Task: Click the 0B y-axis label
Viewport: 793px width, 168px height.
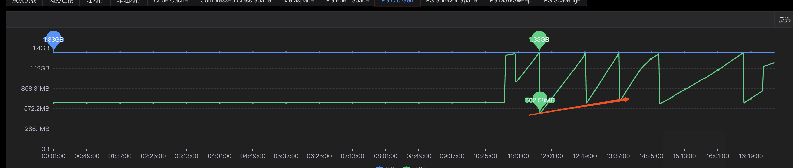Action: pyautogui.click(x=45, y=149)
